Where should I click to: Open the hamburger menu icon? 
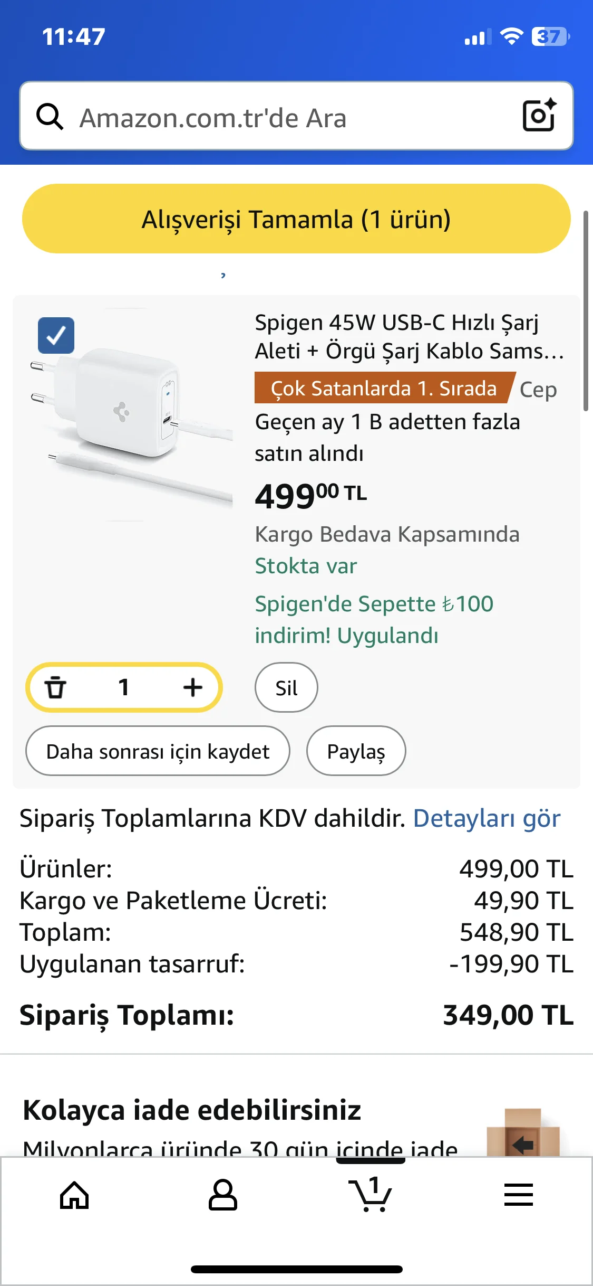pyautogui.click(x=519, y=1195)
